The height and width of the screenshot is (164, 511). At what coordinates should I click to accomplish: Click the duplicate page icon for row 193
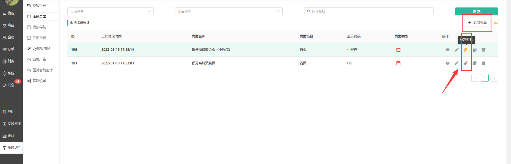tap(475, 63)
